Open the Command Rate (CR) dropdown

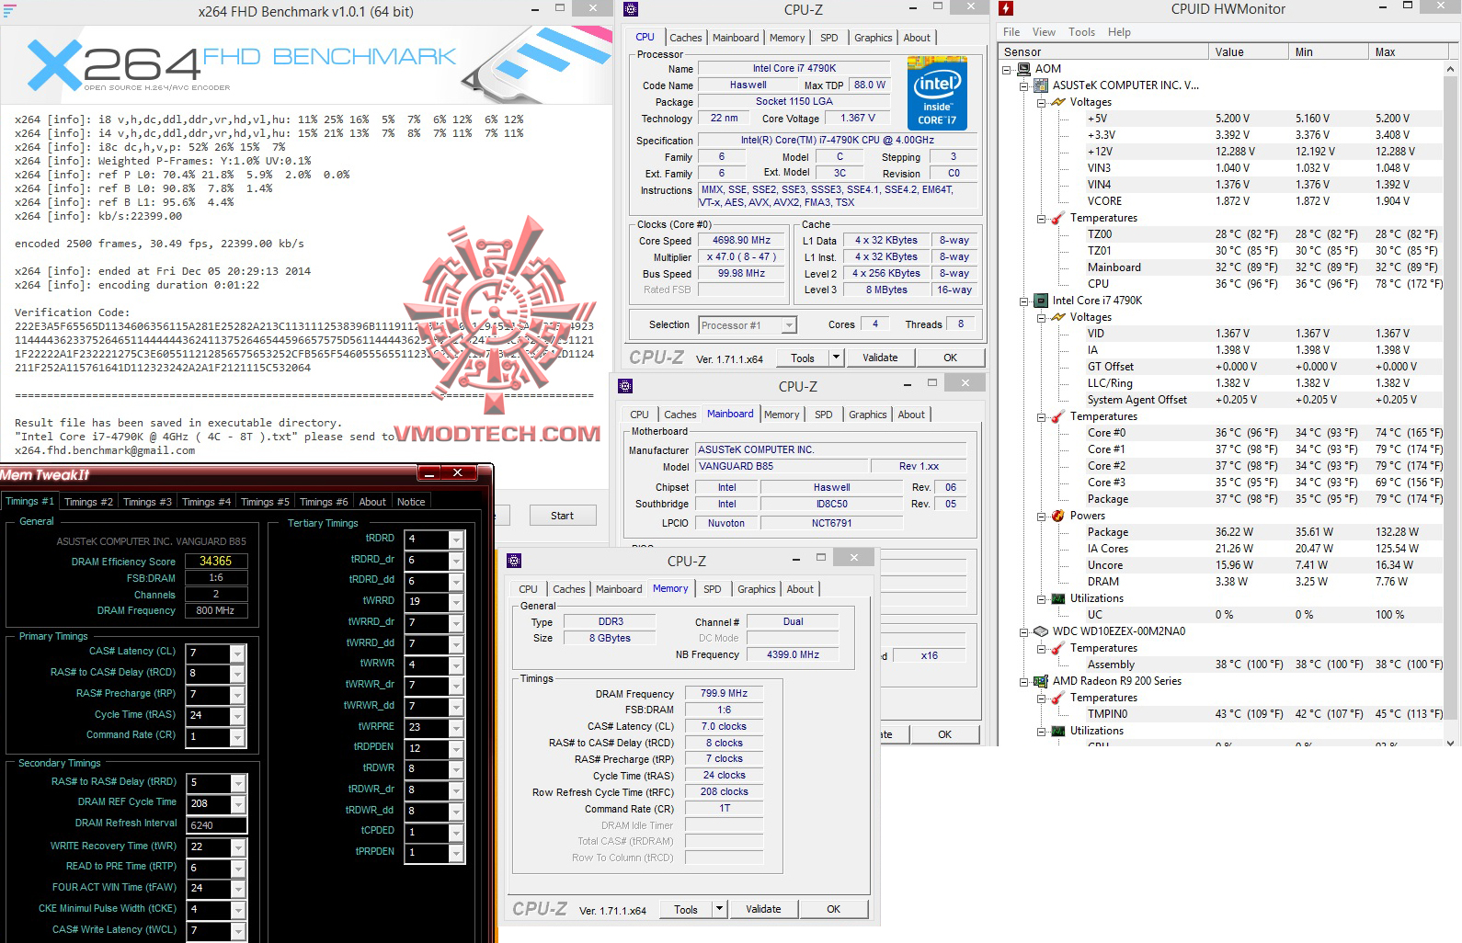point(237,737)
